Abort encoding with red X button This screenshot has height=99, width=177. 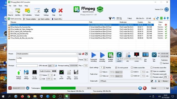pyautogui.click(x=145, y=88)
